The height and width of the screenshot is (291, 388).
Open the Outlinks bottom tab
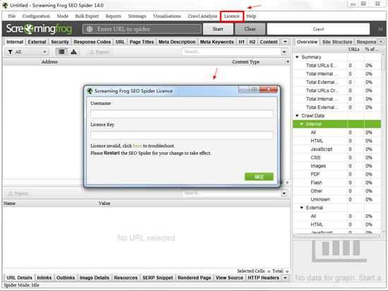pyautogui.click(x=66, y=278)
